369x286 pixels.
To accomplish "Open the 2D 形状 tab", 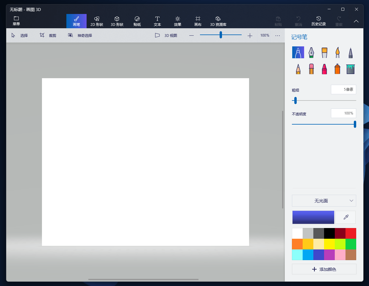I will [x=97, y=21].
